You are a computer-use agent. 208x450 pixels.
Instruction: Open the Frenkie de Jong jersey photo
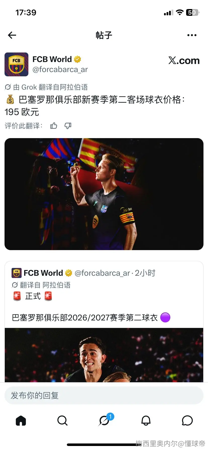click(x=104, y=194)
